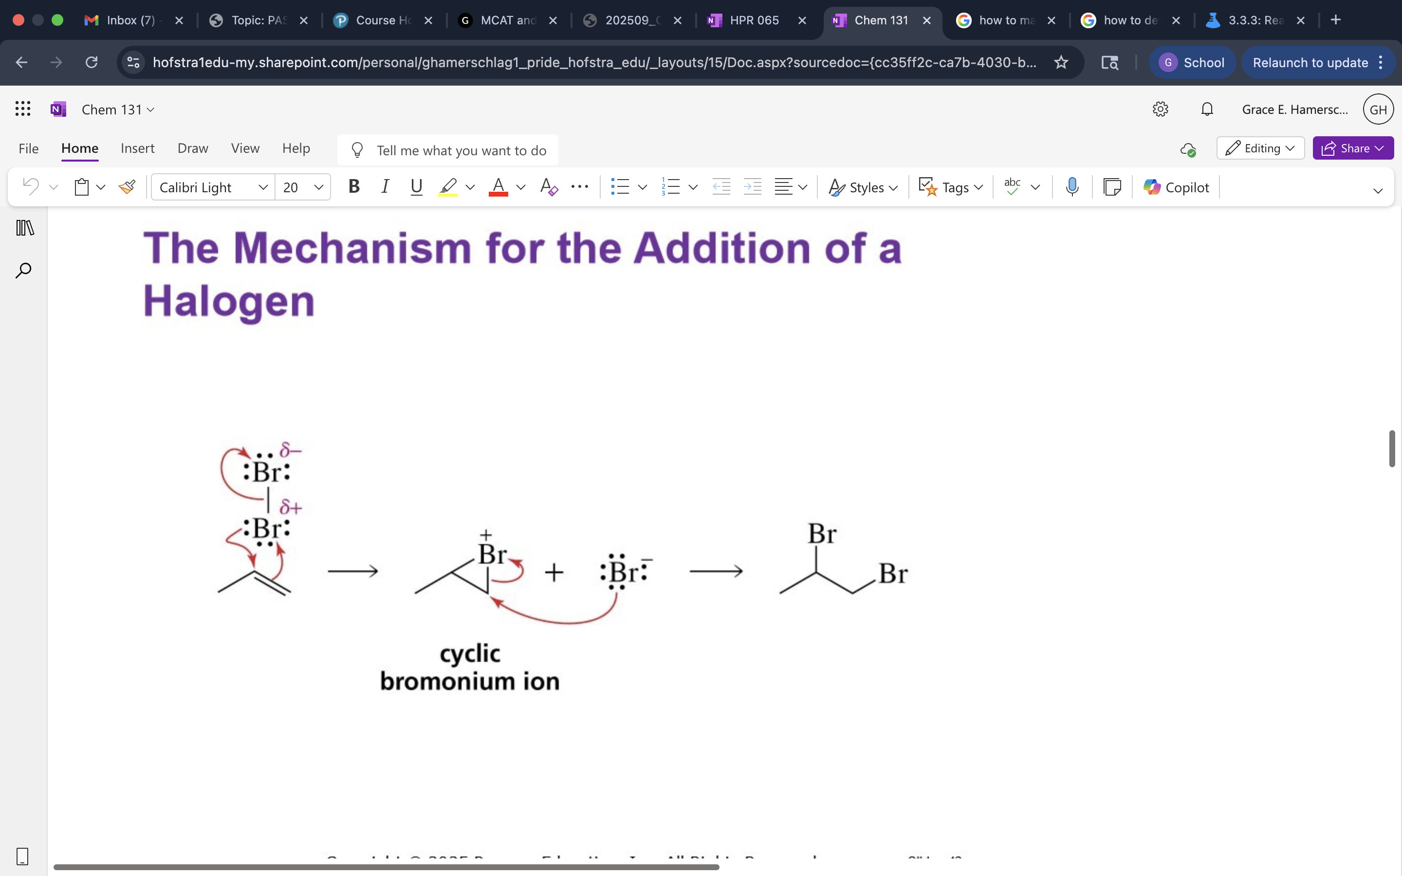Image resolution: width=1402 pixels, height=876 pixels.
Task: Create a sticky note via Feed icon
Action: (1112, 186)
